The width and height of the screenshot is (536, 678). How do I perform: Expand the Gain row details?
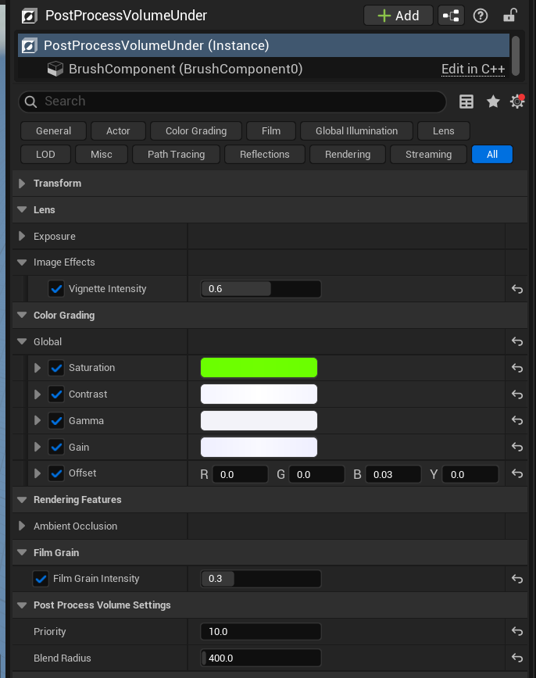[38, 447]
